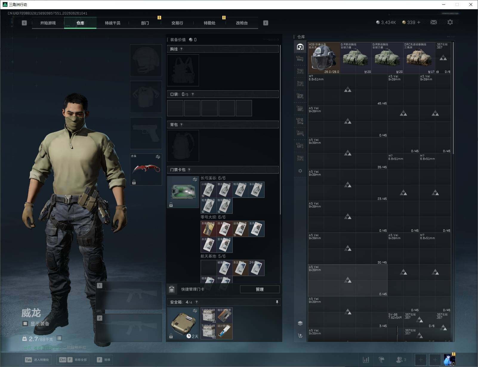Open the 特勤处 tab
478x367 pixels.
click(209, 23)
